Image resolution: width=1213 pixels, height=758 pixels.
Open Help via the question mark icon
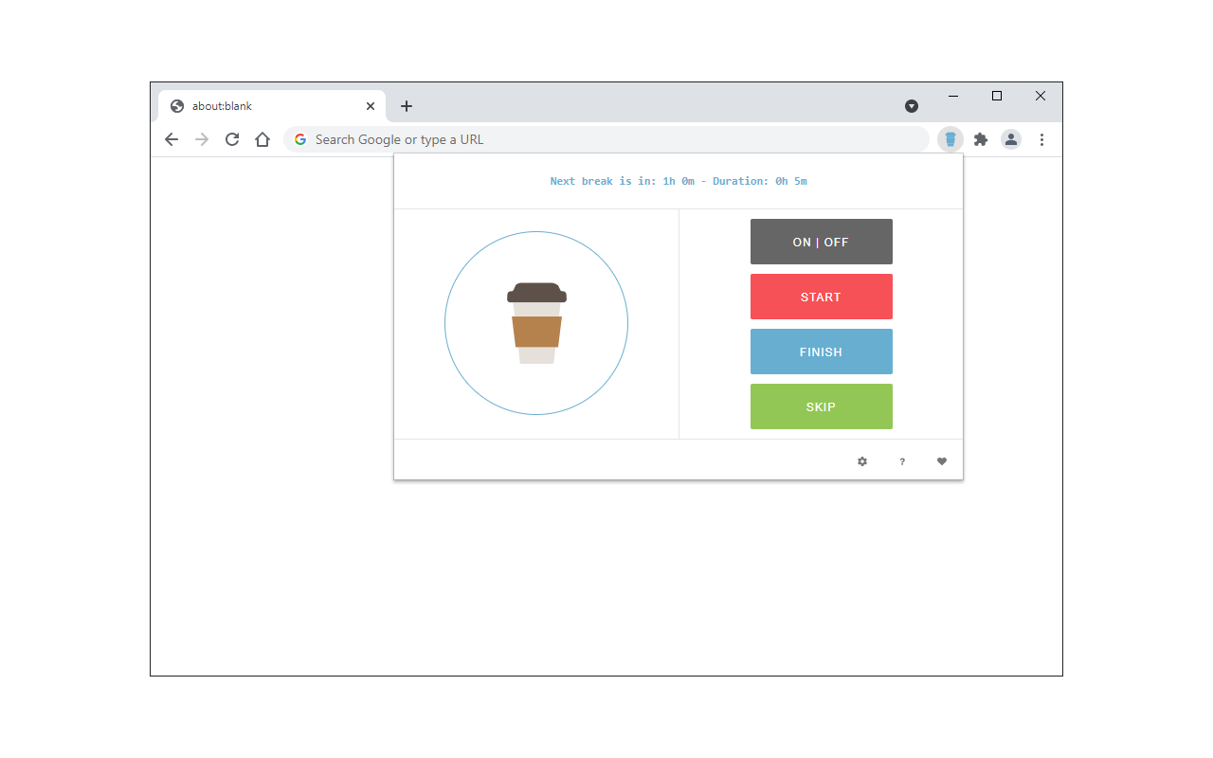(901, 461)
